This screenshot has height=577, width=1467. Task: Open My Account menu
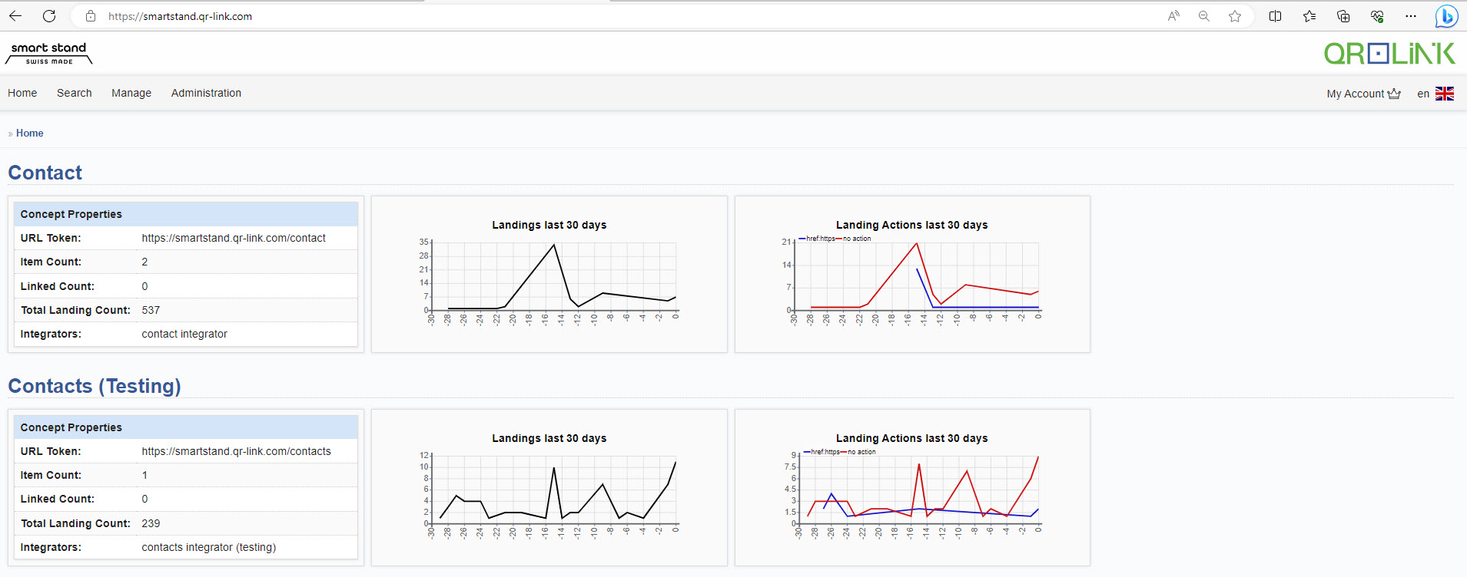(1356, 94)
